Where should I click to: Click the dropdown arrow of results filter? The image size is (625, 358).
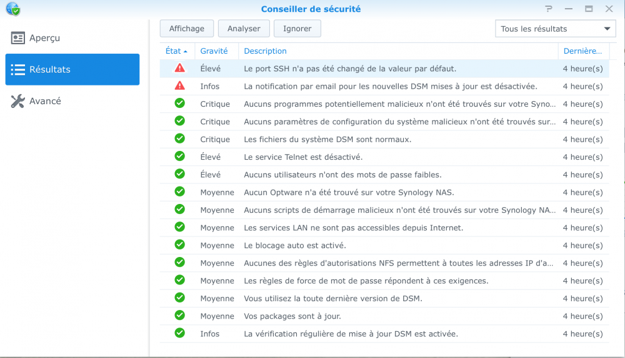point(607,29)
